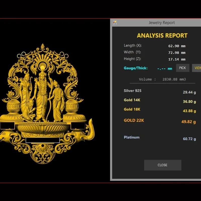Close the analysis report with CLOSE

163,165
